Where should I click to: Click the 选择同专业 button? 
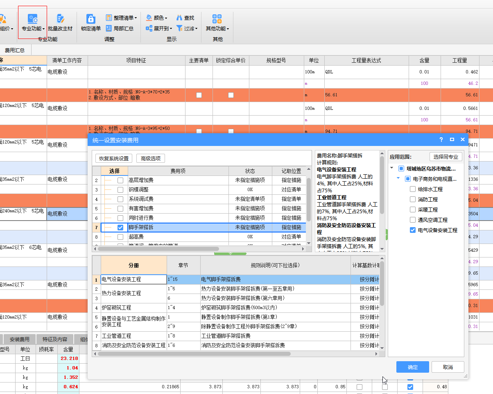pyautogui.click(x=446, y=157)
